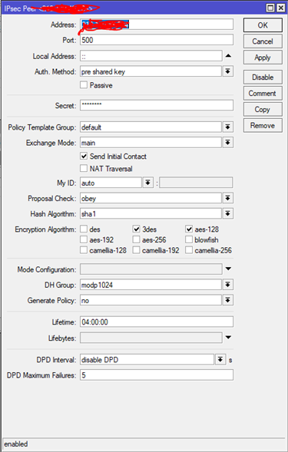The image size is (288, 452).
Task: Enable the aes-256 encryption checkbox
Action: (136, 239)
